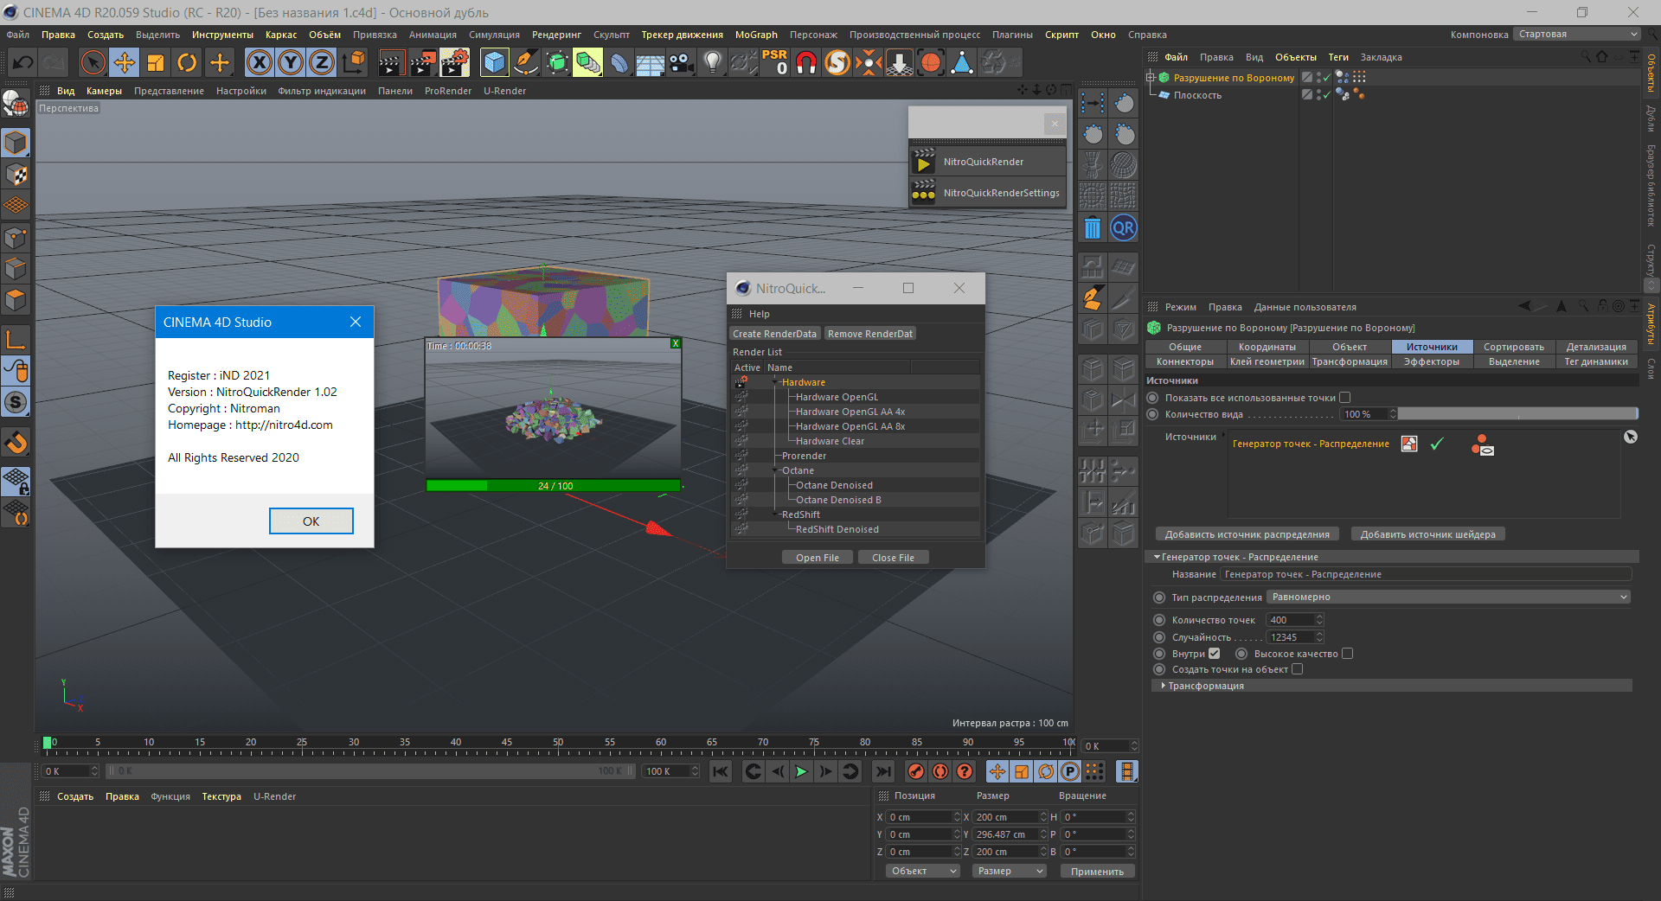The image size is (1661, 901).
Task: Select Texture mode icon in left toolbar
Action: [x=16, y=175]
